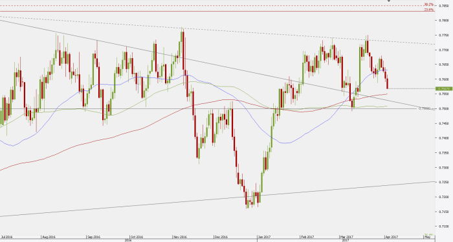Click the Nov 2016 date axis label

click(180, 237)
